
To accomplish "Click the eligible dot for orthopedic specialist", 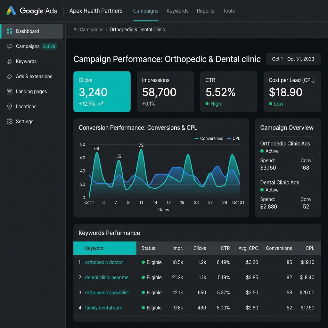I will tap(143, 292).
